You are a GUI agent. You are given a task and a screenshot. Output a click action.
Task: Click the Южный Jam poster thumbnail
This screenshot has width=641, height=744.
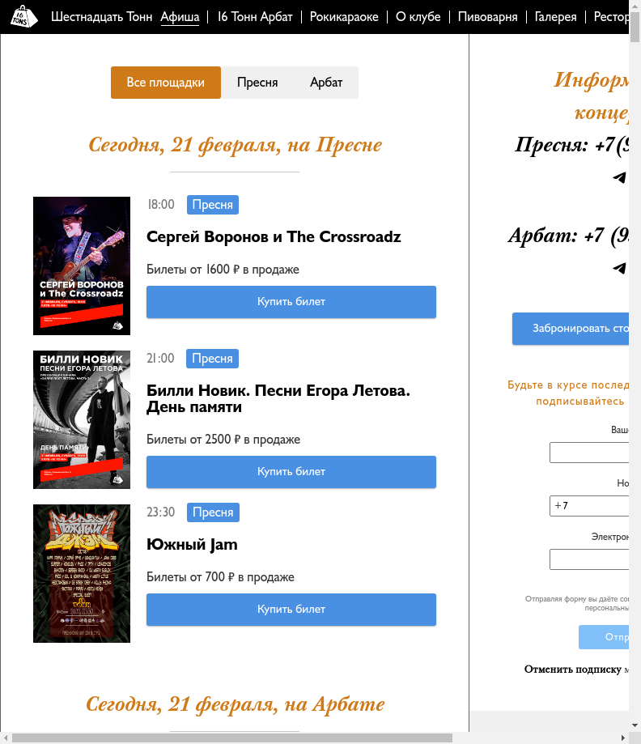pyautogui.click(x=82, y=573)
